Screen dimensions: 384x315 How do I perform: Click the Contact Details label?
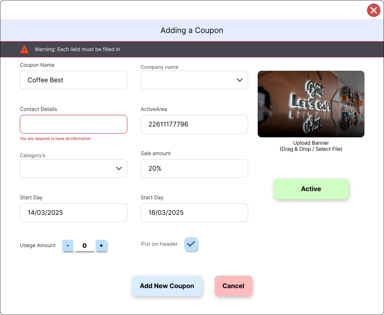pyautogui.click(x=38, y=109)
